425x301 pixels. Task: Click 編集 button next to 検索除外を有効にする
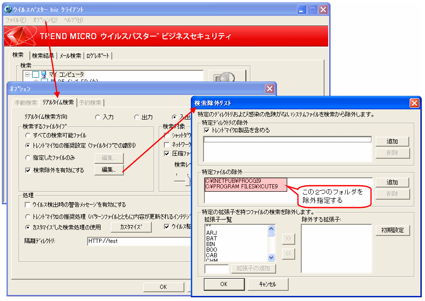(109, 170)
